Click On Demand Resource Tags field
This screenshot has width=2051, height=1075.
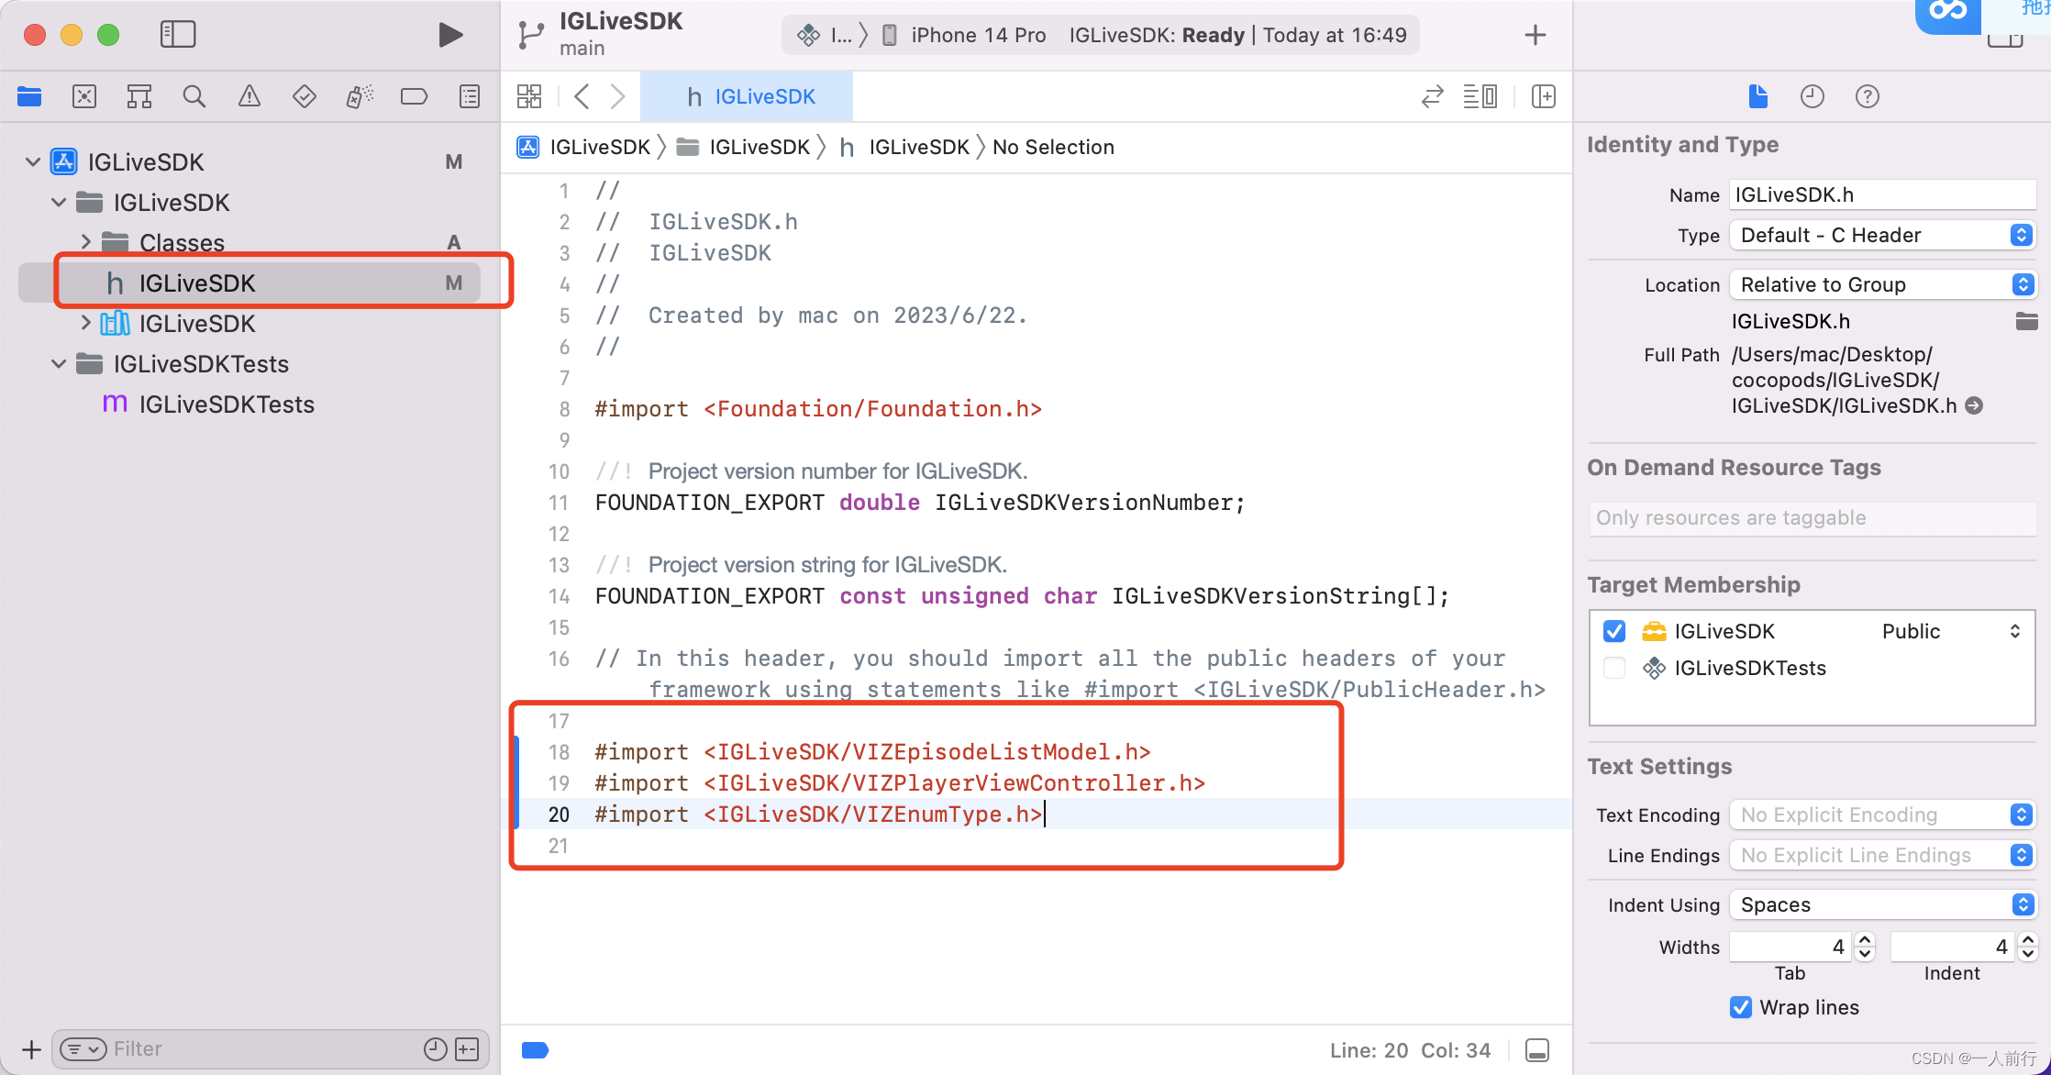point(1813,518)
